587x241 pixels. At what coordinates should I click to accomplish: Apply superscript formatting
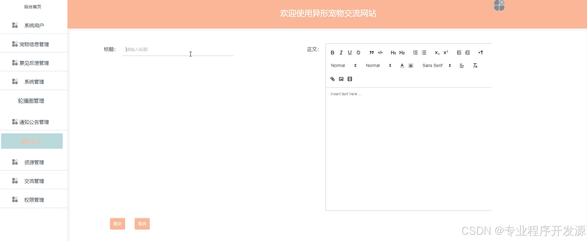[446, 53]
